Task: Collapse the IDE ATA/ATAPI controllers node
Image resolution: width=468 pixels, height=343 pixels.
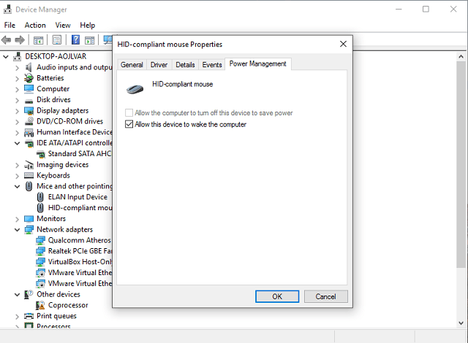Action: click(18, 143)
